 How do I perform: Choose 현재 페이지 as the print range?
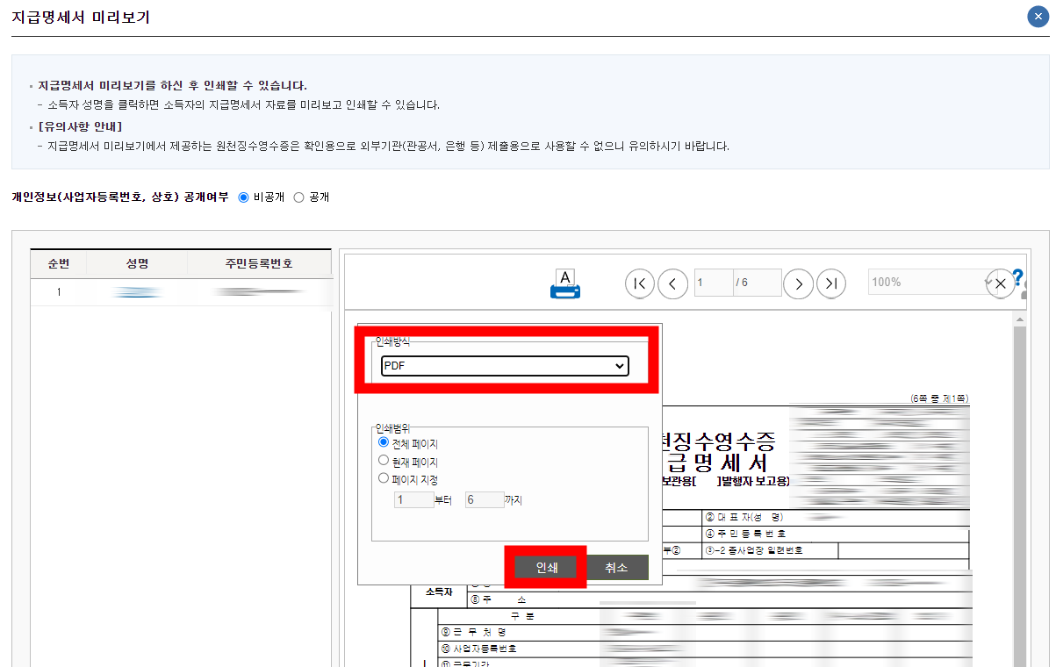(x=384, y=460)
